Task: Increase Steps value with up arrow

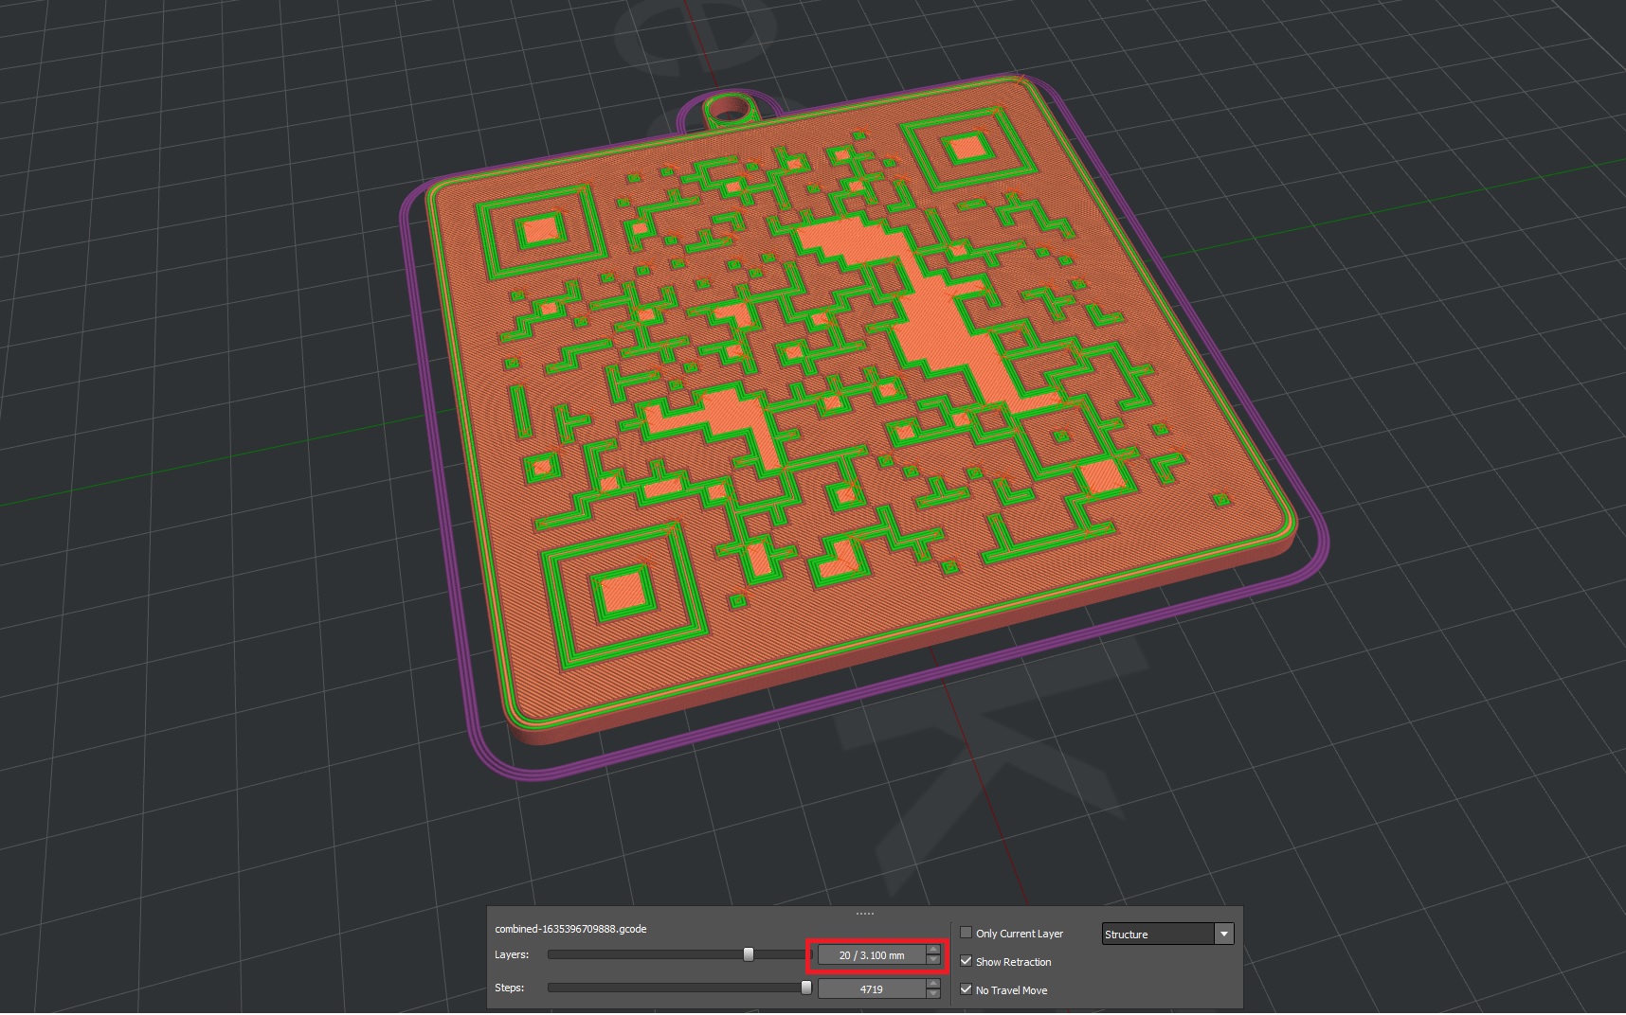Action: tap(933, 984)
